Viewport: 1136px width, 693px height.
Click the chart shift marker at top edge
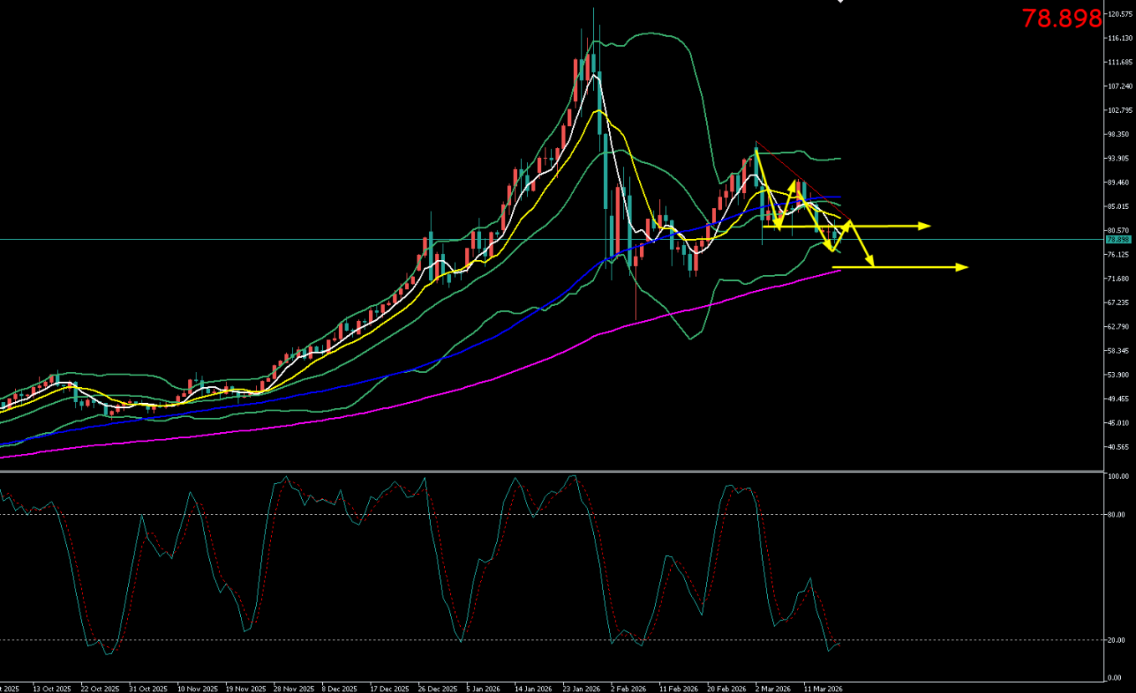click(x=841, y=3)
